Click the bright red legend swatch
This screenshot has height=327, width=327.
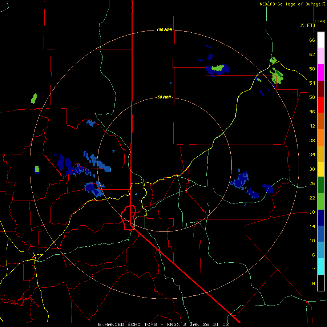pos(321,105)
